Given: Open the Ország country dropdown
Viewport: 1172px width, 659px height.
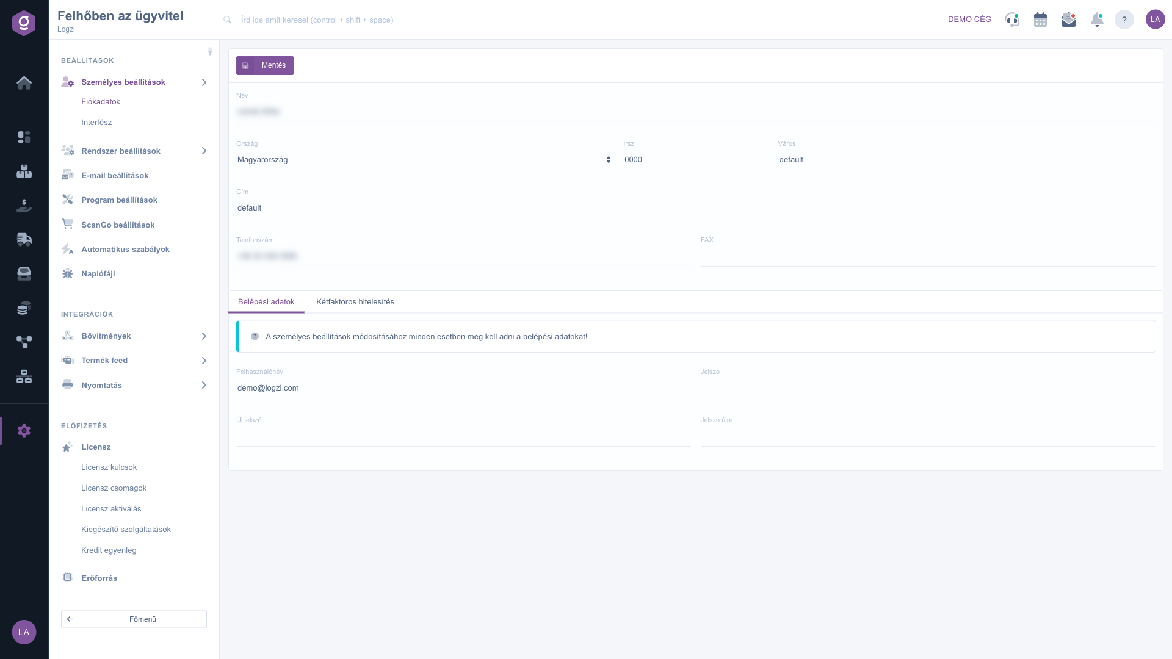Looking at the screenshot, I should point(424,160).
